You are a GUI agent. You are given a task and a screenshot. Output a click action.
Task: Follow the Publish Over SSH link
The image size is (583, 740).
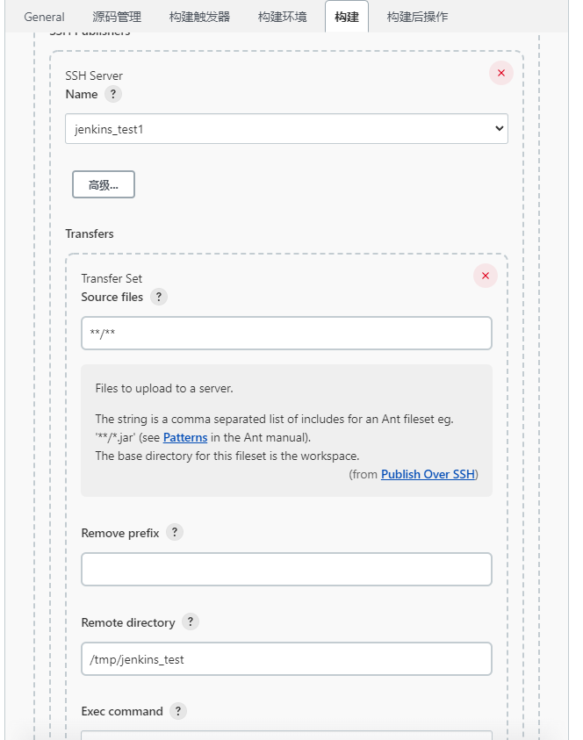tap(428, 474)
